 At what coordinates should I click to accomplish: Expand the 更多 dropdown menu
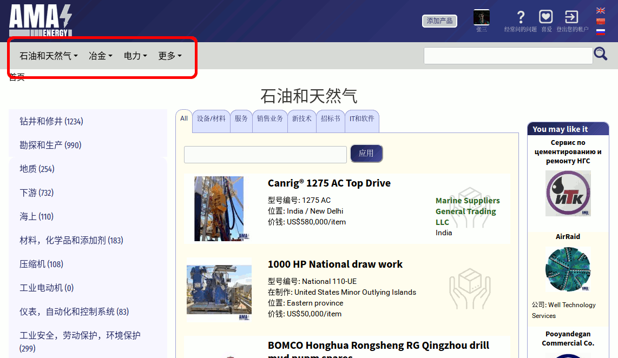(170, 56)
